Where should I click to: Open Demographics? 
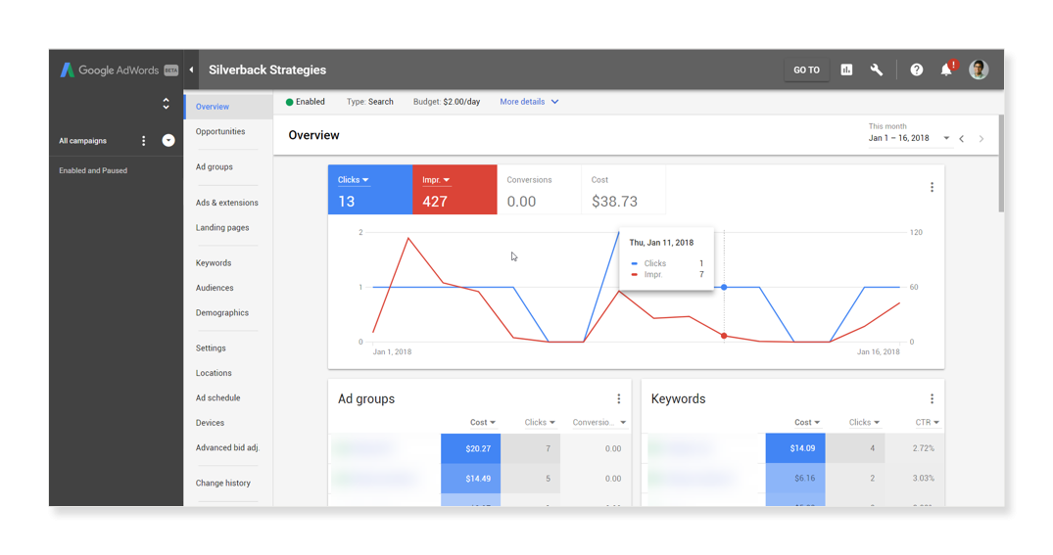click(222, 312)
